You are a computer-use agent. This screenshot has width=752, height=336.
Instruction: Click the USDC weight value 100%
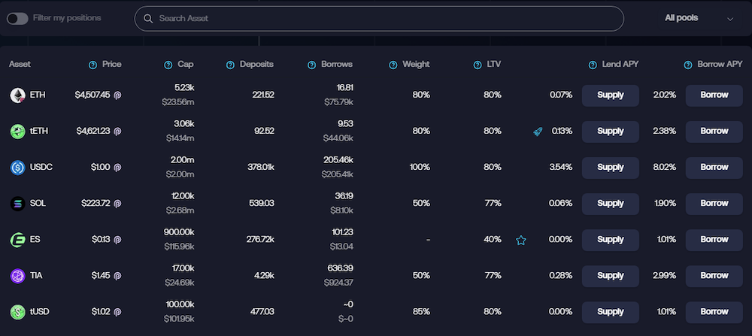pyautogui.click(x=420, y=168)
